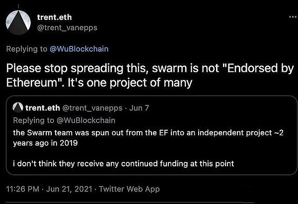Viewport: 298px width, 204px height.
Task: Click the @WuBlockchain mention inside the quoted tweet
Action: tap(84, 119)
